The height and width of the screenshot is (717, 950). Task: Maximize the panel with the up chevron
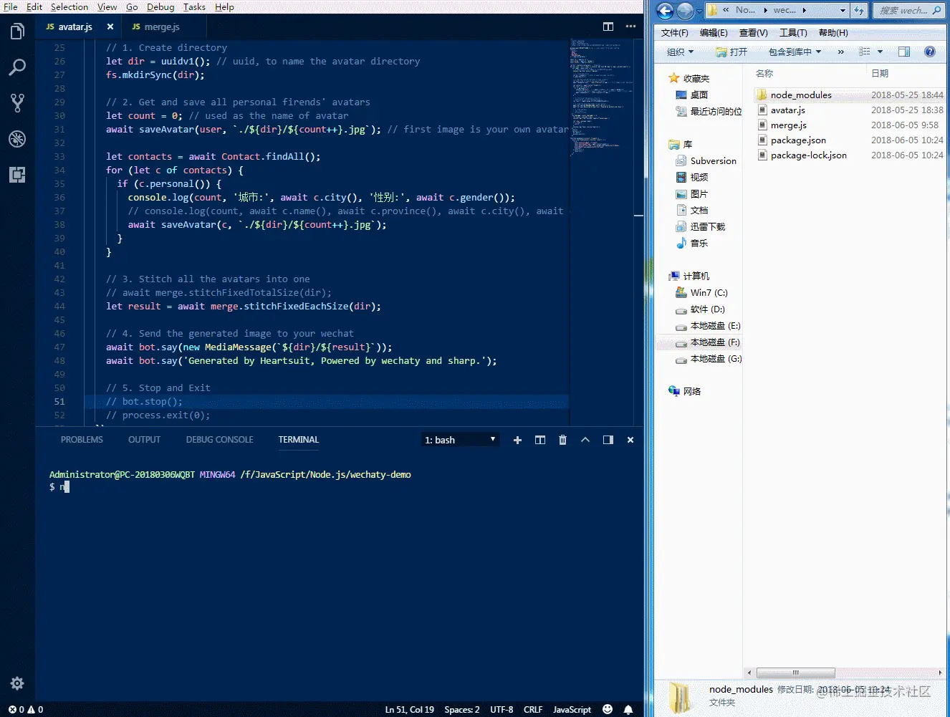coord(585,440)
